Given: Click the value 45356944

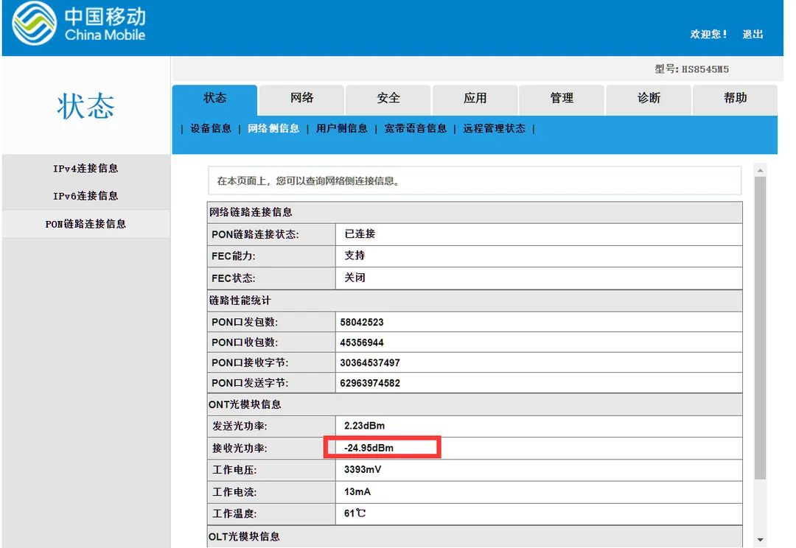Looking at the screenshot, I should (361, 342).
